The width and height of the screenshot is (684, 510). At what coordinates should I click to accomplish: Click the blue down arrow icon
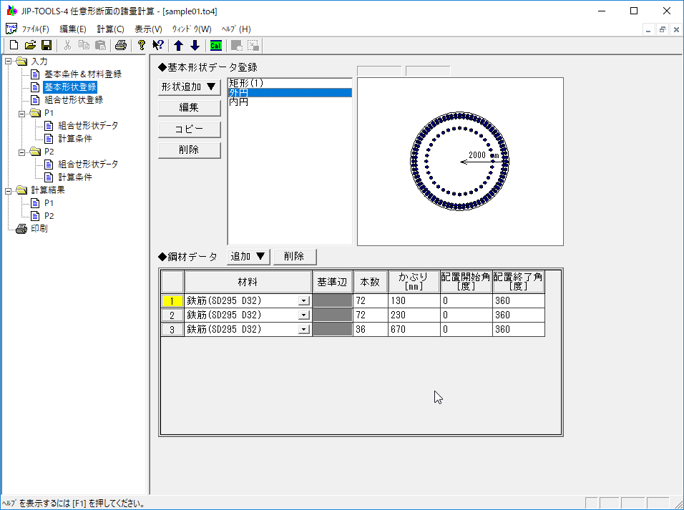tap(195, 46)
